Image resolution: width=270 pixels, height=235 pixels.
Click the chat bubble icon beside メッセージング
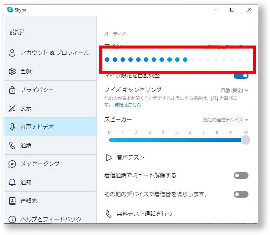coord(12,164)
